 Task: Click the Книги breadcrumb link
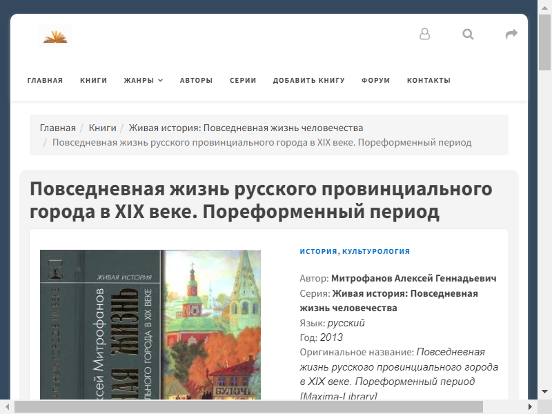coord(102,128)
